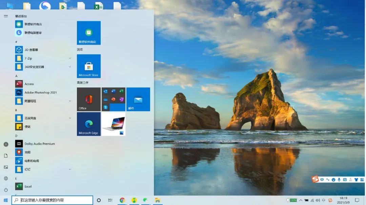Expand the 7-Zip folder
Viewport: 366px width, 205px height.
pos(70,58)
